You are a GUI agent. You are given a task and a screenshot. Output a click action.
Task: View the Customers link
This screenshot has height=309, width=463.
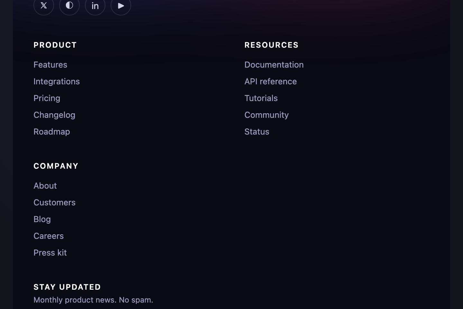(54, 202)
